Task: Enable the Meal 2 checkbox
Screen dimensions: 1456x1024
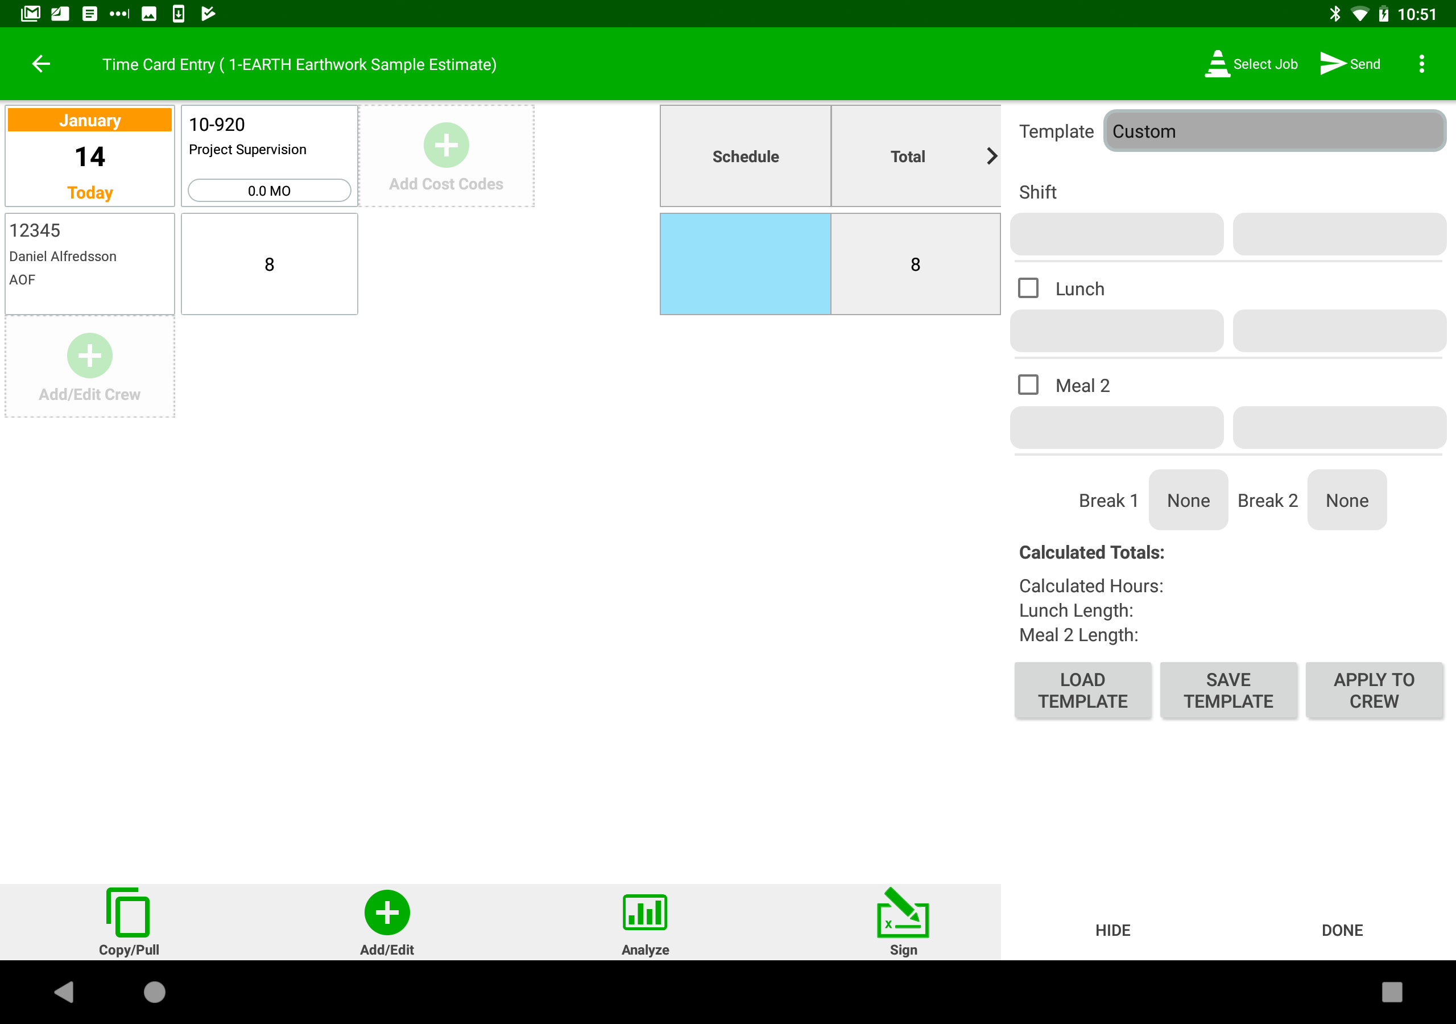Action: pyautogui.click(x=1027, y=385)
